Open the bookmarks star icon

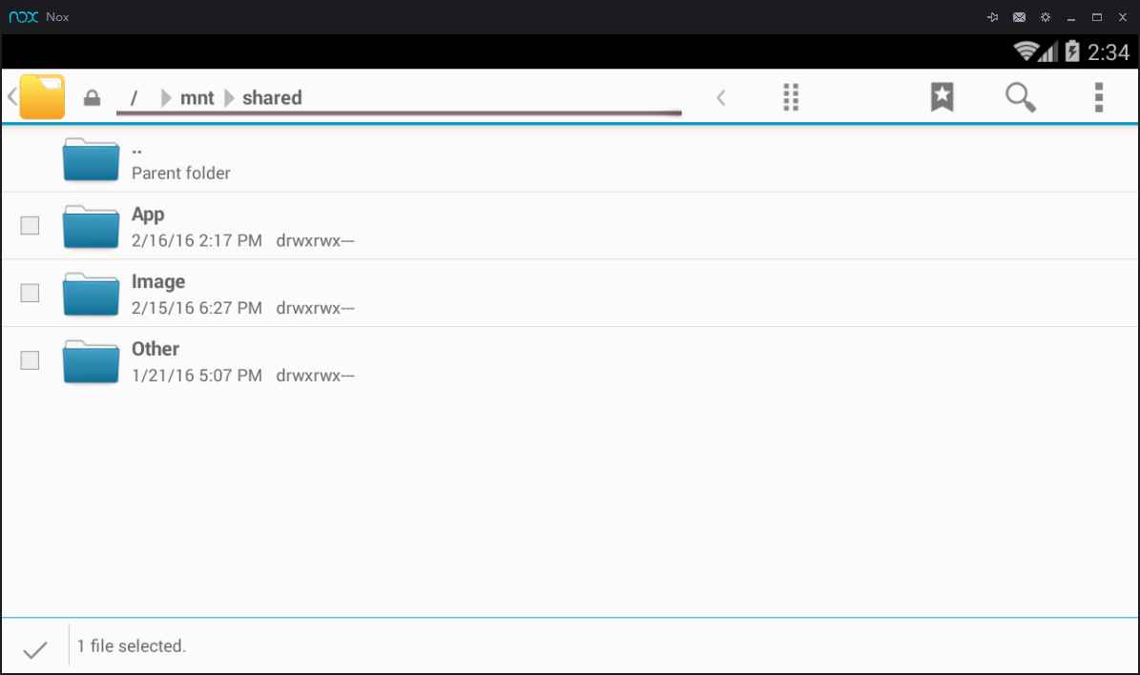tap(942, 97)
